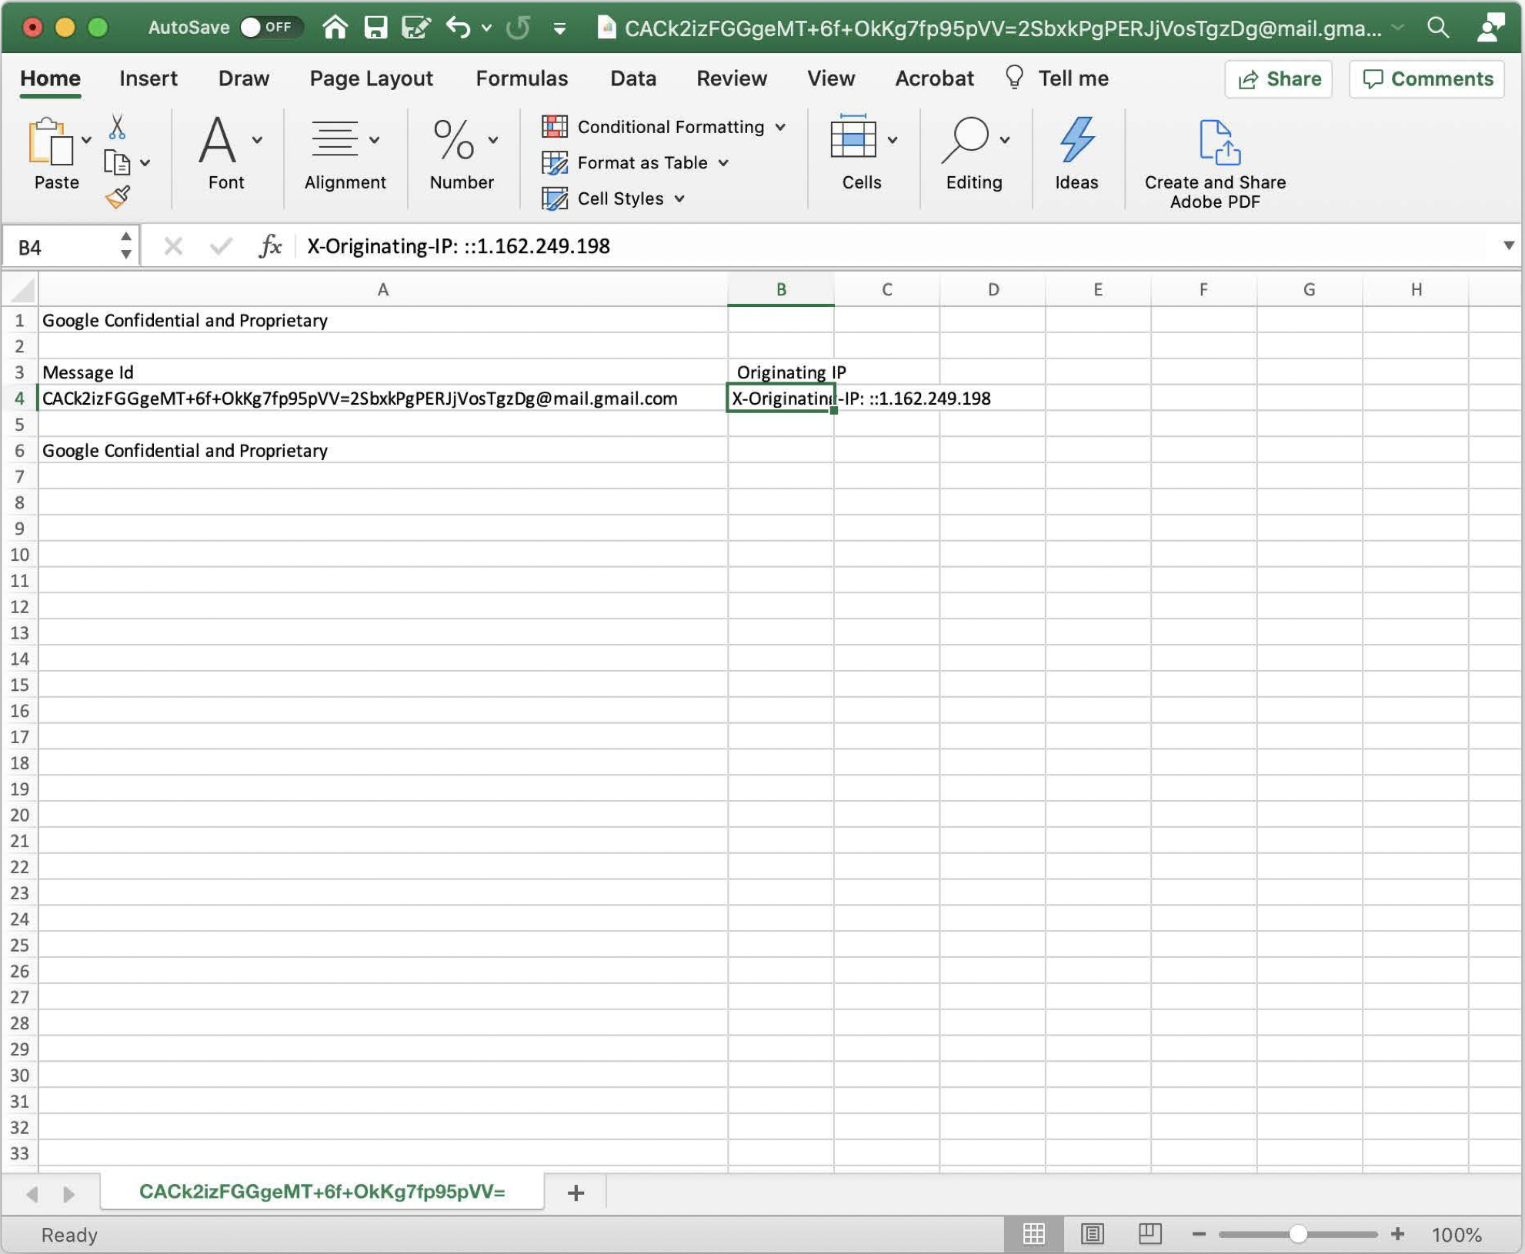
Task: Switch to Page Layout view icon
Action: [1092, 1234]
